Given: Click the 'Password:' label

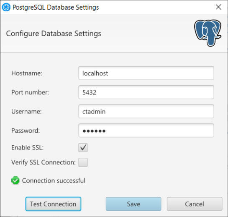Looking at the screenshot, I should pos(26,131).
